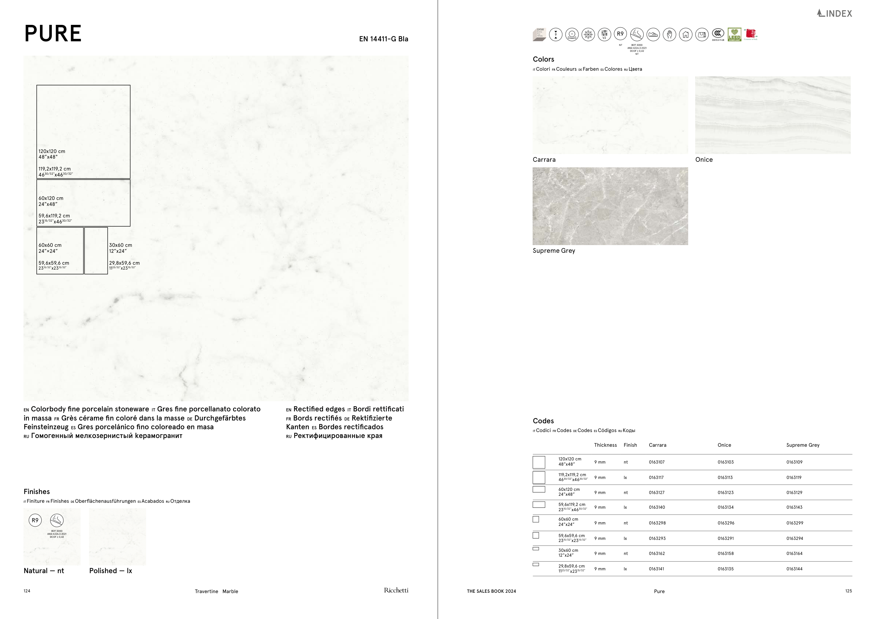This screenshot has height=619, width=876.
Task: Select the Onice color swatch
Action: pyautogui.click(x=773, y=115)
